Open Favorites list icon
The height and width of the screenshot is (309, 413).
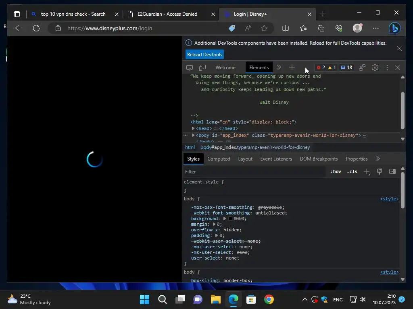point(303,28)
